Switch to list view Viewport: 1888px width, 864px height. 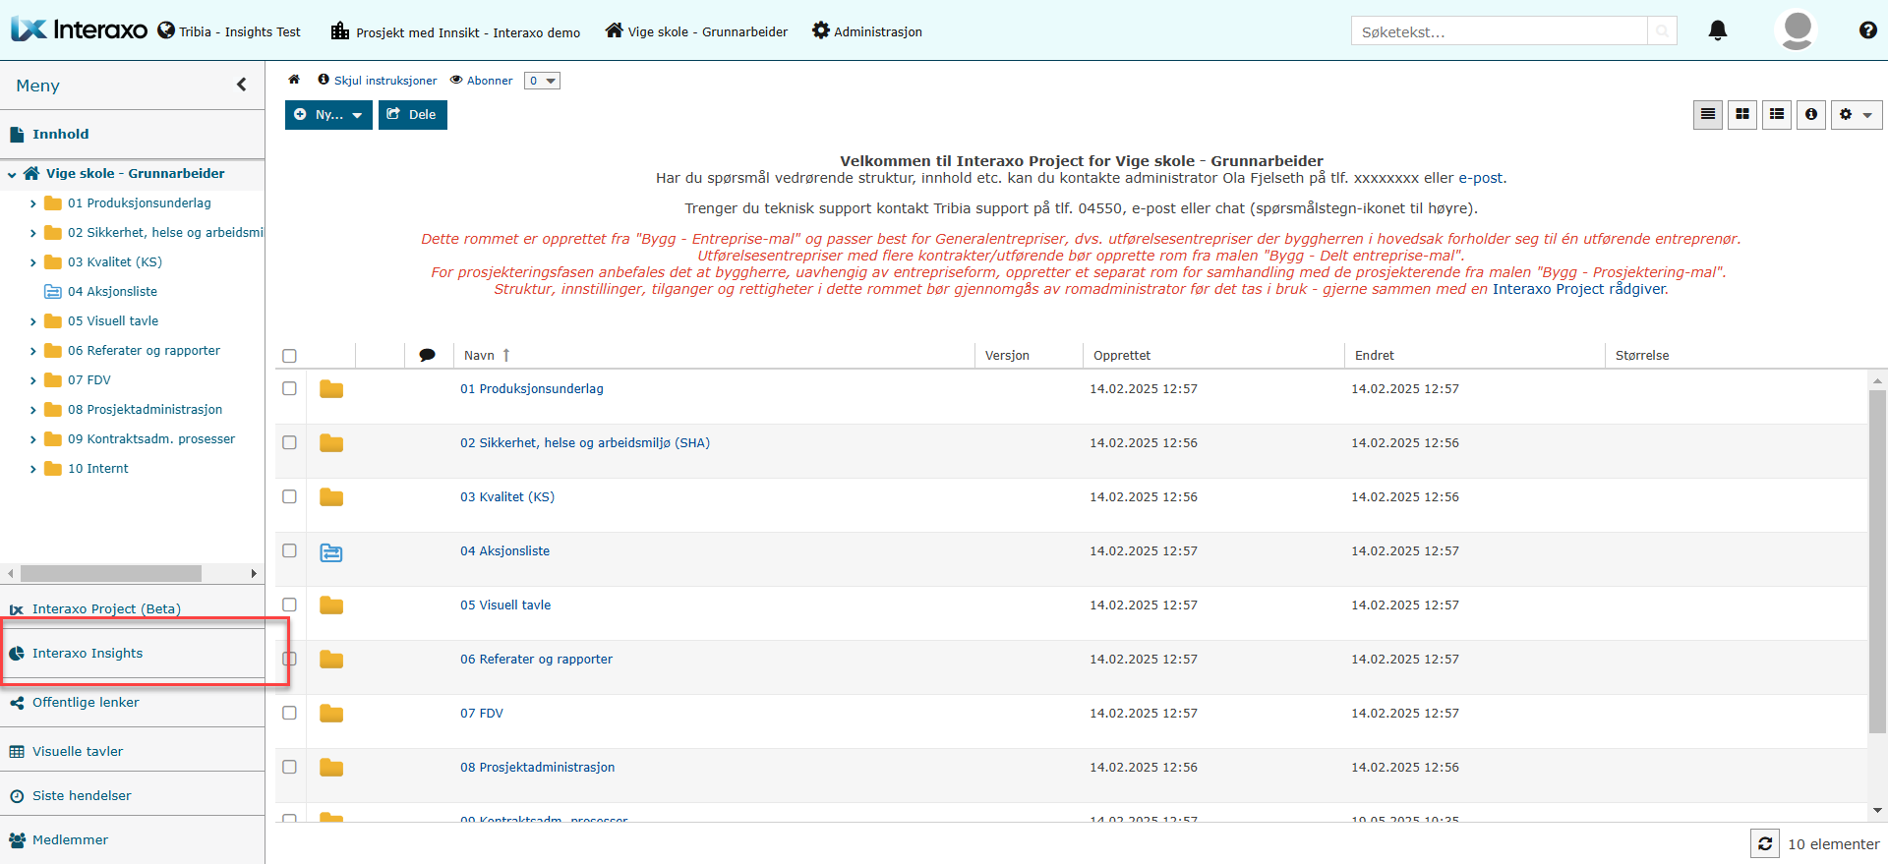[x=1708, y=115]
